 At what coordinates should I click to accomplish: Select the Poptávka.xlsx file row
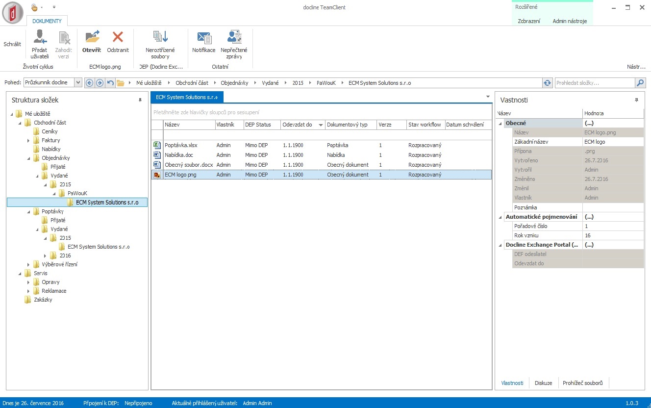[x=181, y=145]
